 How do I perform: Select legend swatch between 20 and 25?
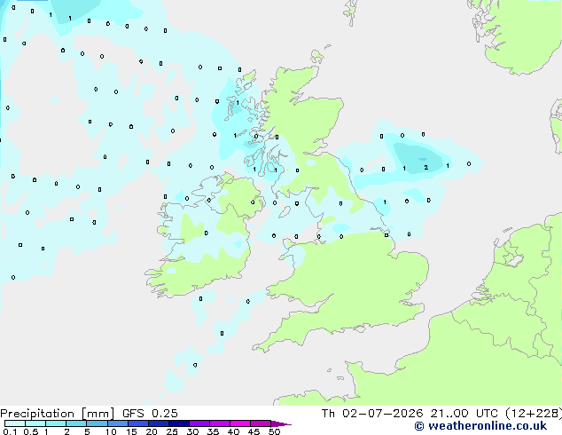158,423
